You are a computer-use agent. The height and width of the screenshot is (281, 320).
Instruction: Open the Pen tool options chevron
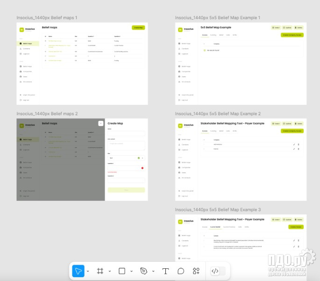pyautogui.click(x=154, y=271)
